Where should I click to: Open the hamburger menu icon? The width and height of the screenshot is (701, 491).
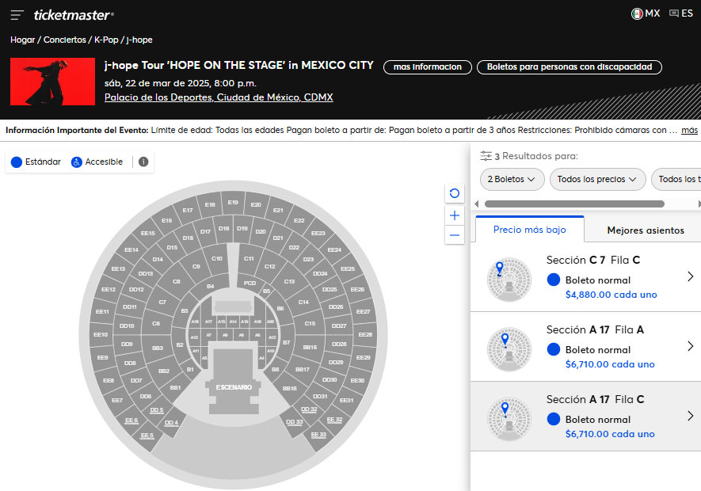[17, 15]
